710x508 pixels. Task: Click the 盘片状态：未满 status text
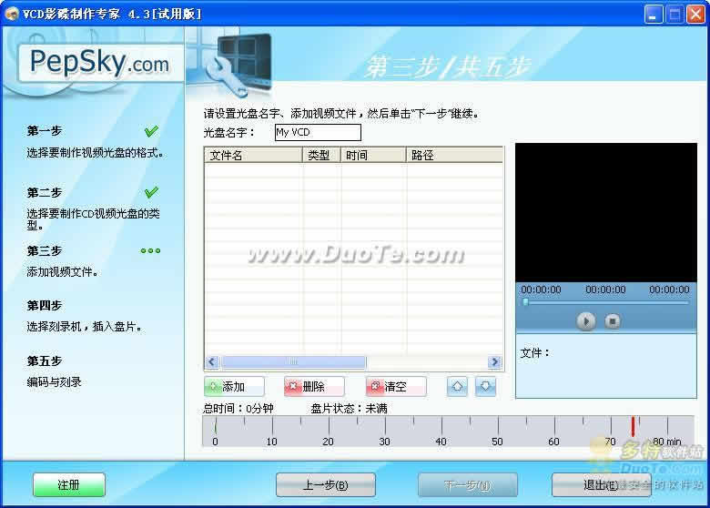click(x=349, y=409)
